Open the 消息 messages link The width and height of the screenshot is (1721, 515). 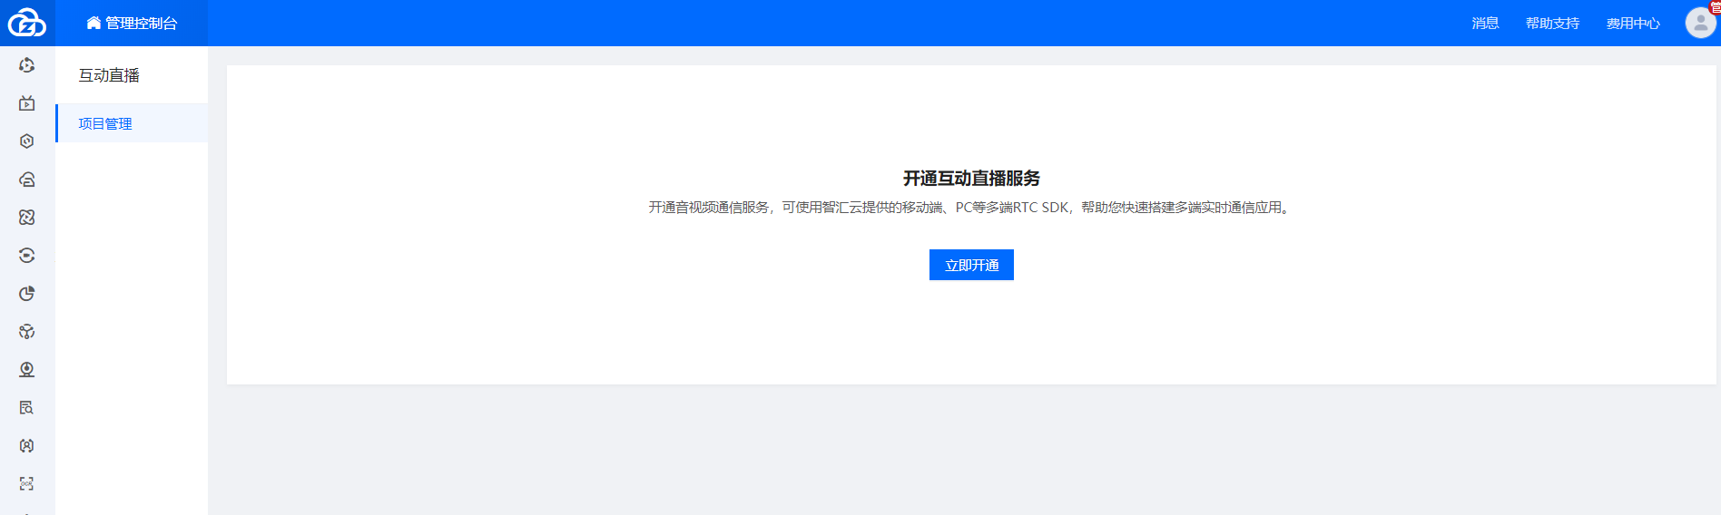1485,23
